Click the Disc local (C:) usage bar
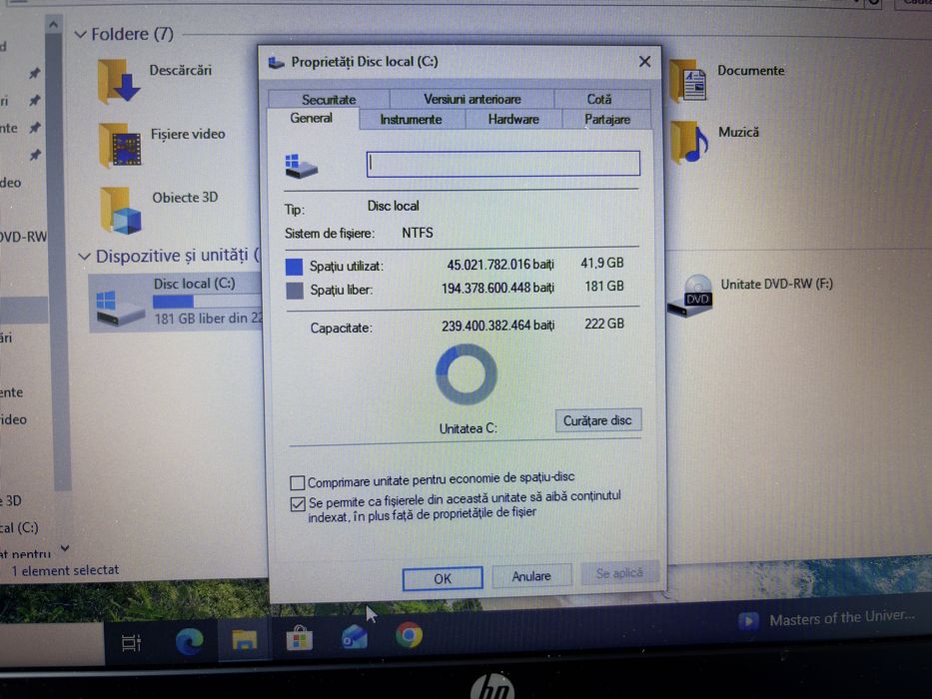The width and height of the screenshot is (932, 699). 207,302
